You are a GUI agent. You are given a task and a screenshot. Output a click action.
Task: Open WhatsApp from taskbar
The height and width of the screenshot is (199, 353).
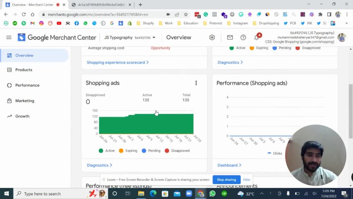tap(212, 194)
